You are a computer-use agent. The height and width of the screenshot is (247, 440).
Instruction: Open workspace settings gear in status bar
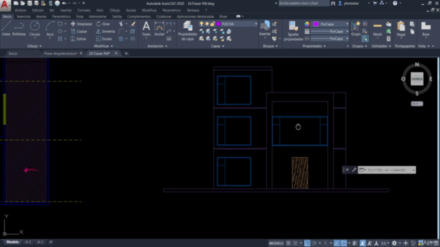point(394,243)
